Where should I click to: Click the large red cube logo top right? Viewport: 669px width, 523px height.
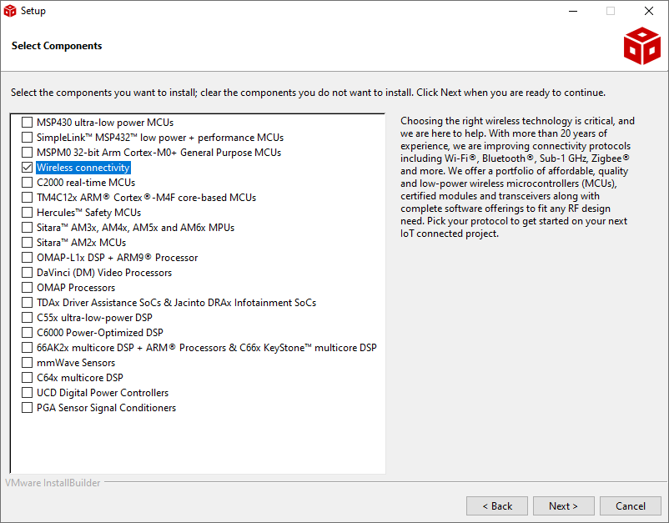[641, 46]
